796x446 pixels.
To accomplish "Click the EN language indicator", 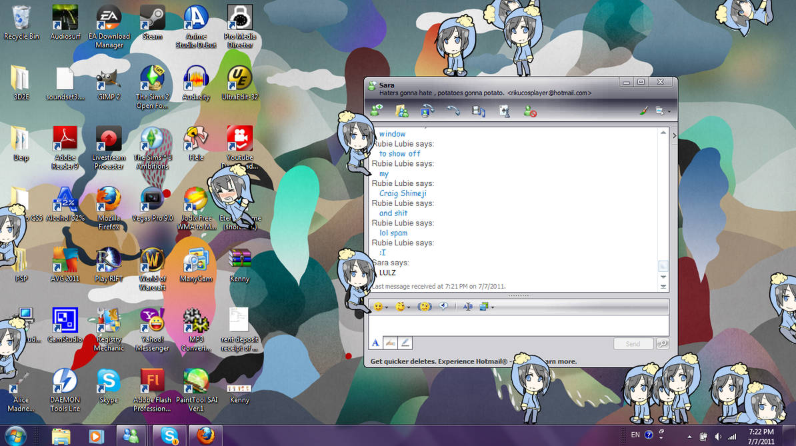I will coord(635,435).
